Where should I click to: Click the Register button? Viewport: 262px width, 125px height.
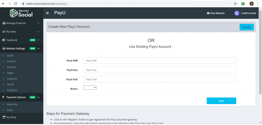[x=247, y=27]
